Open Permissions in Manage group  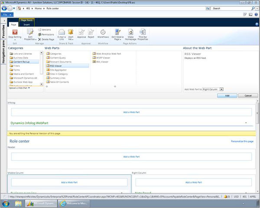point(46,35)
